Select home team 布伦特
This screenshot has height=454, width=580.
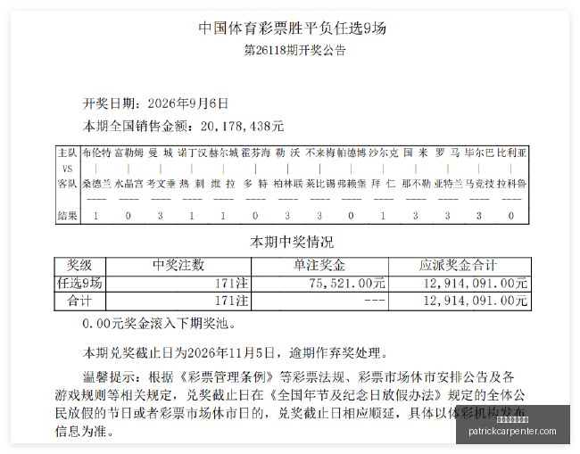click(96, 153)
